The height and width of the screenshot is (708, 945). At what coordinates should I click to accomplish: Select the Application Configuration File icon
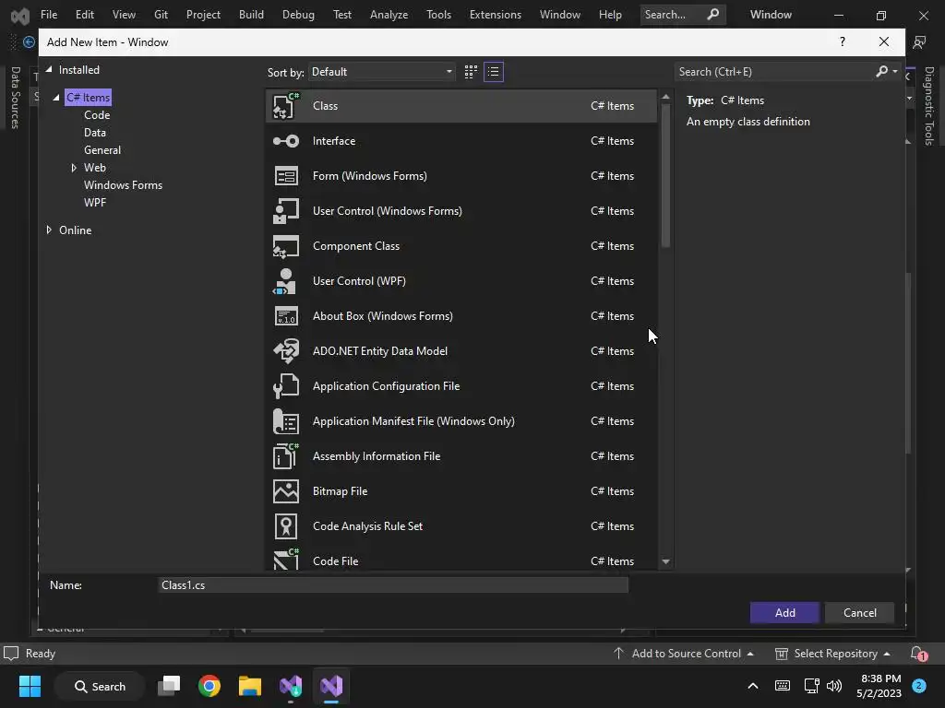286,386
